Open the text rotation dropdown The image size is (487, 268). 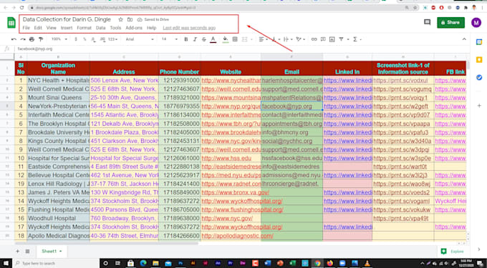point(300,39)
